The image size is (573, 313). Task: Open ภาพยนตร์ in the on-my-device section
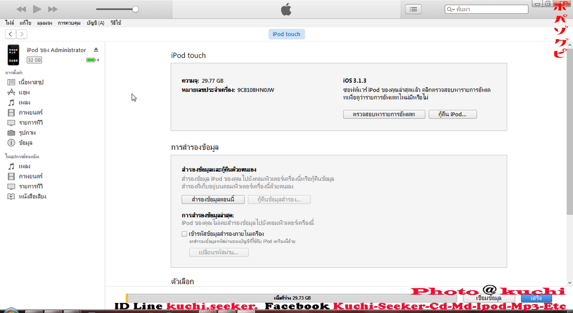click(x=31, y=176)
